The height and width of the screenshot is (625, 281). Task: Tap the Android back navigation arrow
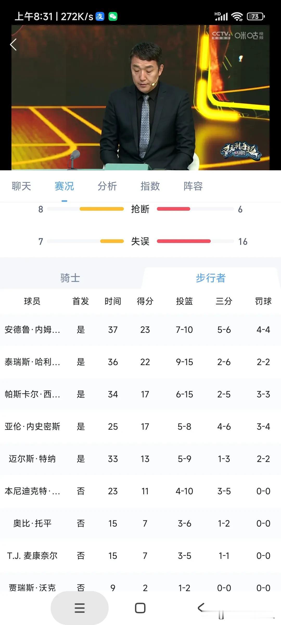pos(201,608)
